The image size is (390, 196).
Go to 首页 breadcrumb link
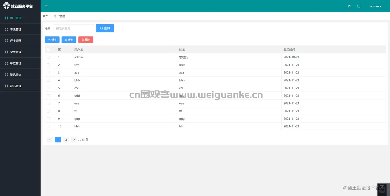45,16
